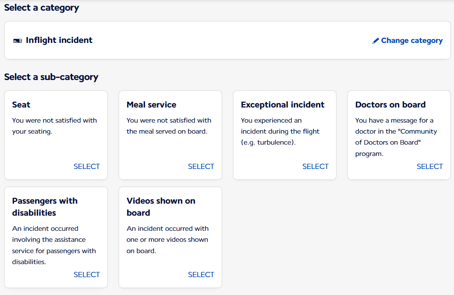The image size is (454, 295).
Task: Hit SELECT on Doctors on board card
Action: coord(430,167)
